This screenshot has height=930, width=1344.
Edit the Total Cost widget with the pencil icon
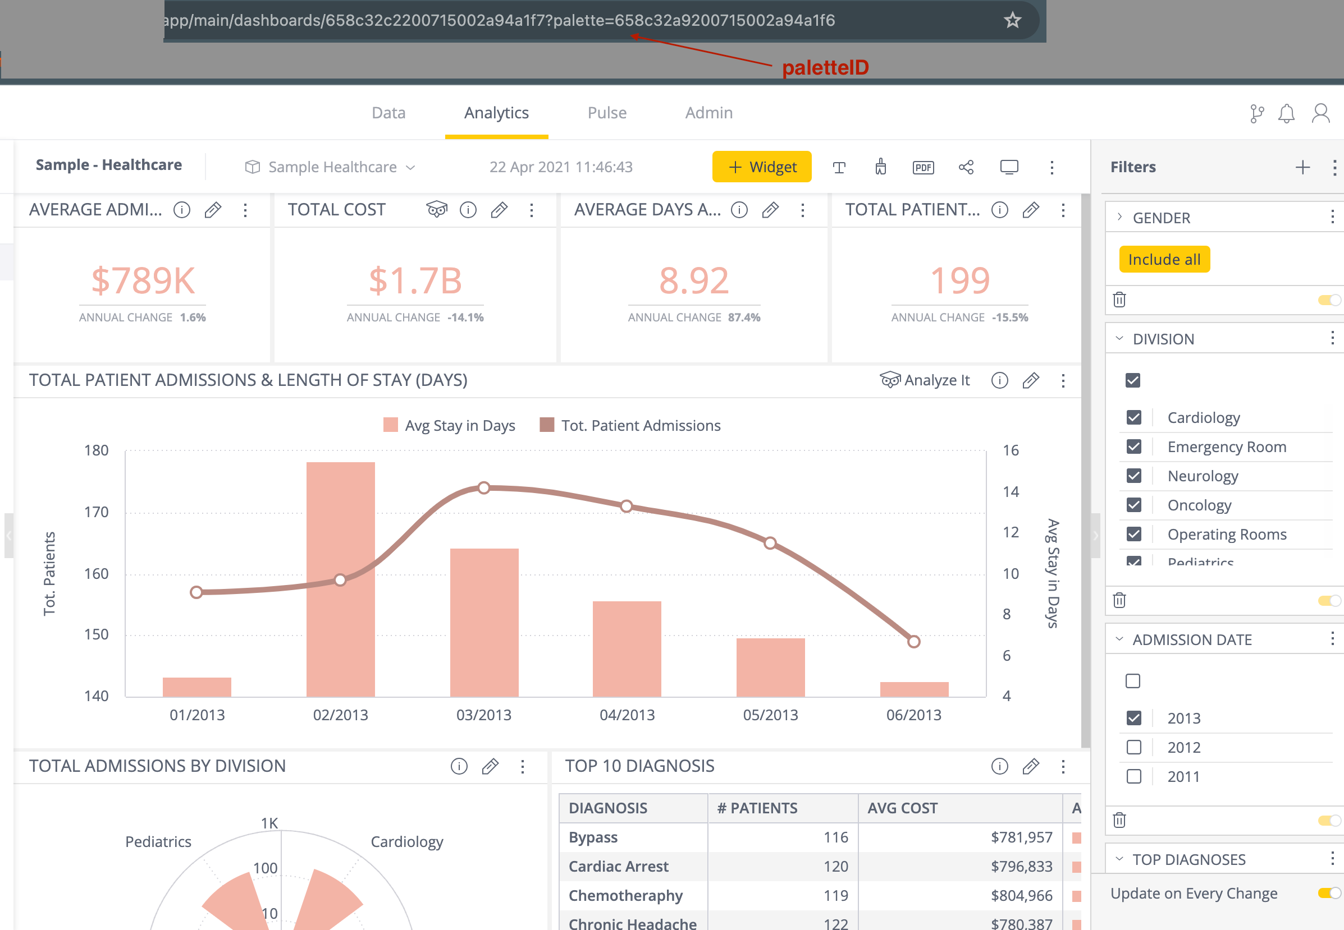point(500,210)
